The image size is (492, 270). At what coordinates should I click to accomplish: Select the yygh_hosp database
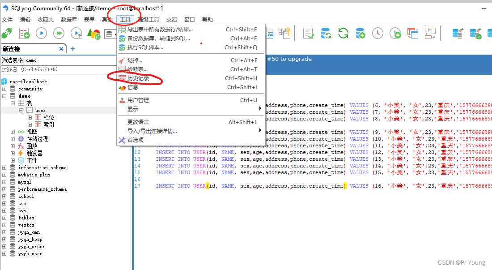30,240
